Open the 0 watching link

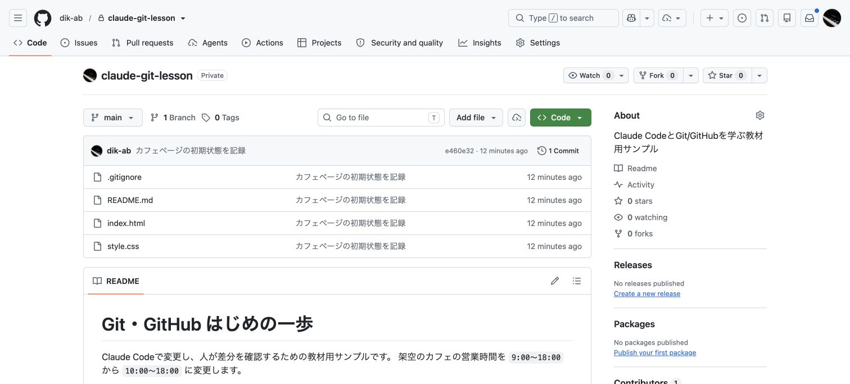[641, 217]
